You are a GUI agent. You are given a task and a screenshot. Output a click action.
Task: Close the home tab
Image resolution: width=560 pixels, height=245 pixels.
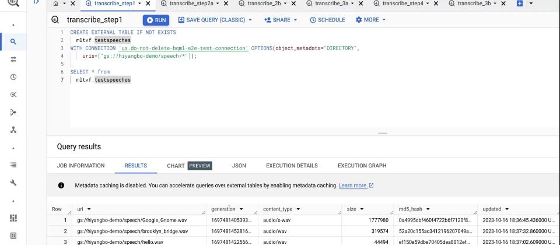[x=73, y=3]
